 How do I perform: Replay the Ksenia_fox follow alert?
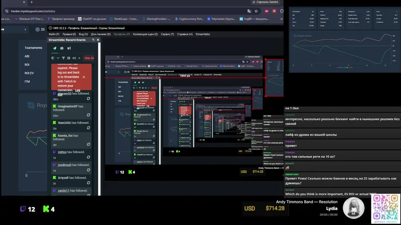(x=88, y=144)
